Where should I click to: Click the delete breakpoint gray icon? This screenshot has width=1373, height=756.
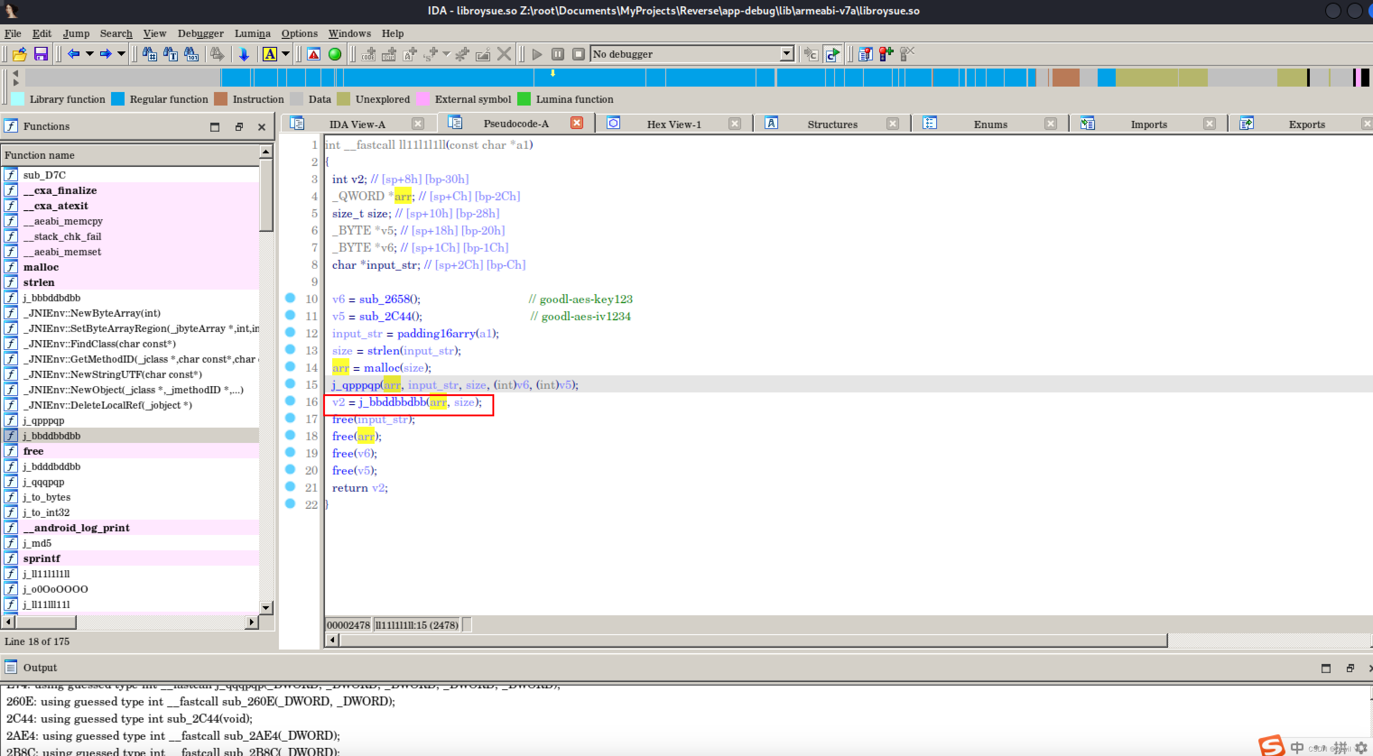(907, 54)
